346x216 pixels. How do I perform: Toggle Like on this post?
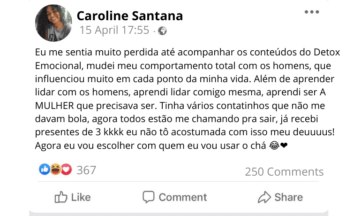click(x=73, y=197)
